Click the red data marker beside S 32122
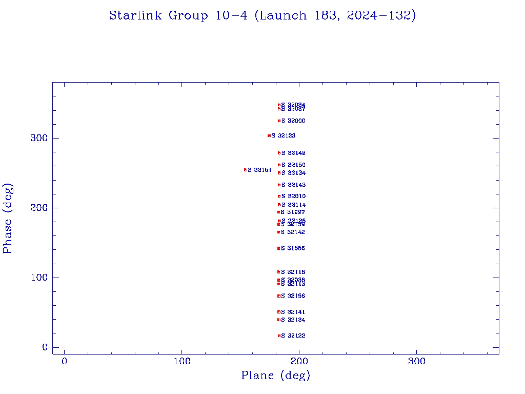Viewport: 525px width, 394px height. [279, 336]
